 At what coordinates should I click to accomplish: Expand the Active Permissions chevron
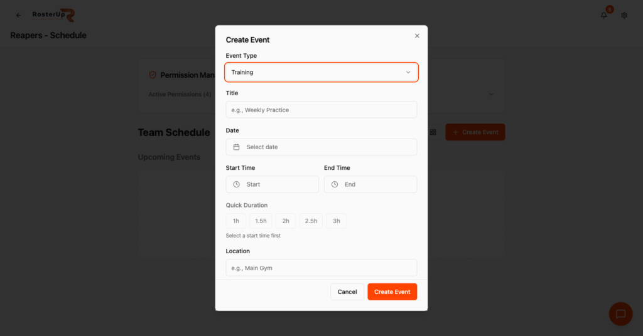491,95
